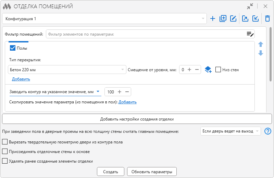Export the configuration to file

(245, 18)
